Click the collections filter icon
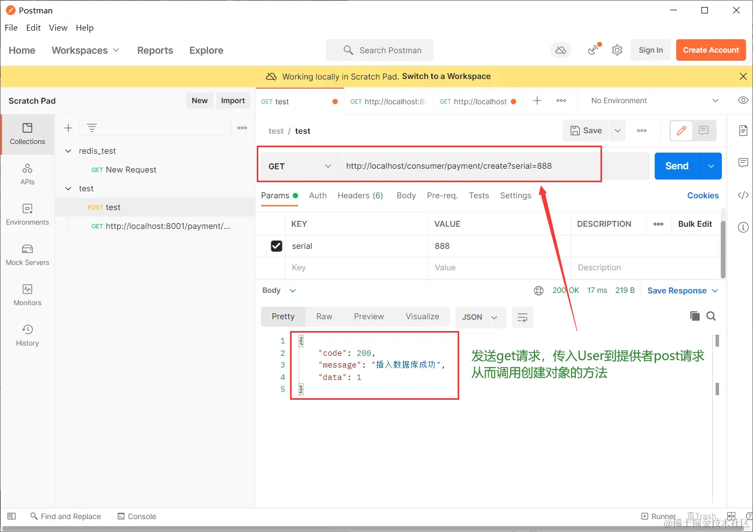 (92, 128)
